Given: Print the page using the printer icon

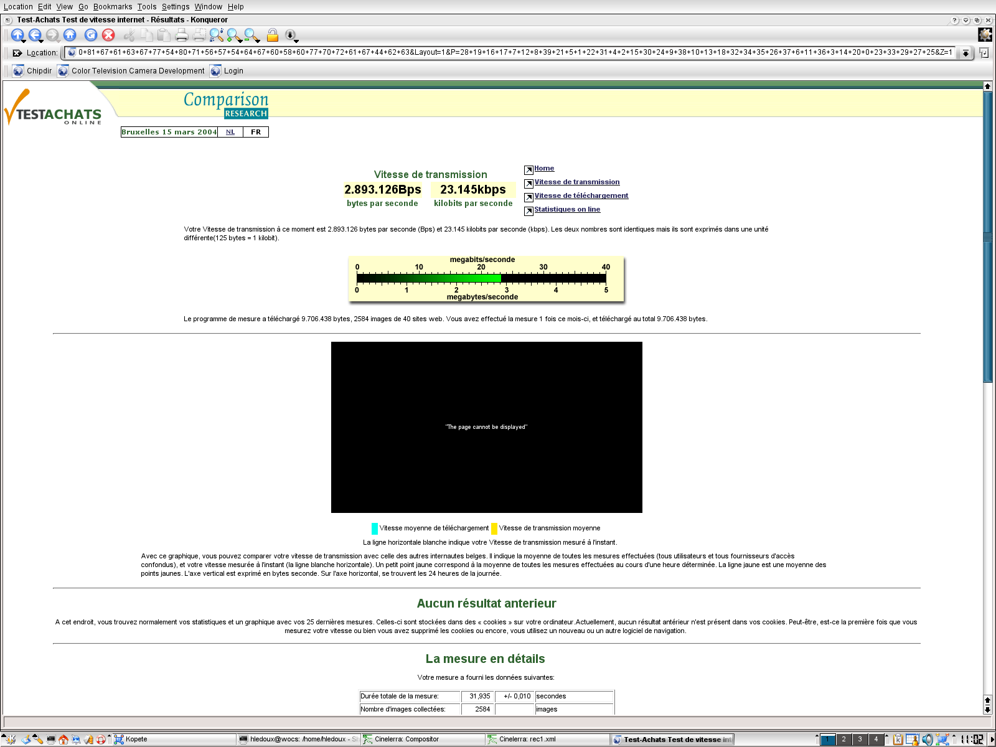Looking at the screenshot, I should 181,35.
